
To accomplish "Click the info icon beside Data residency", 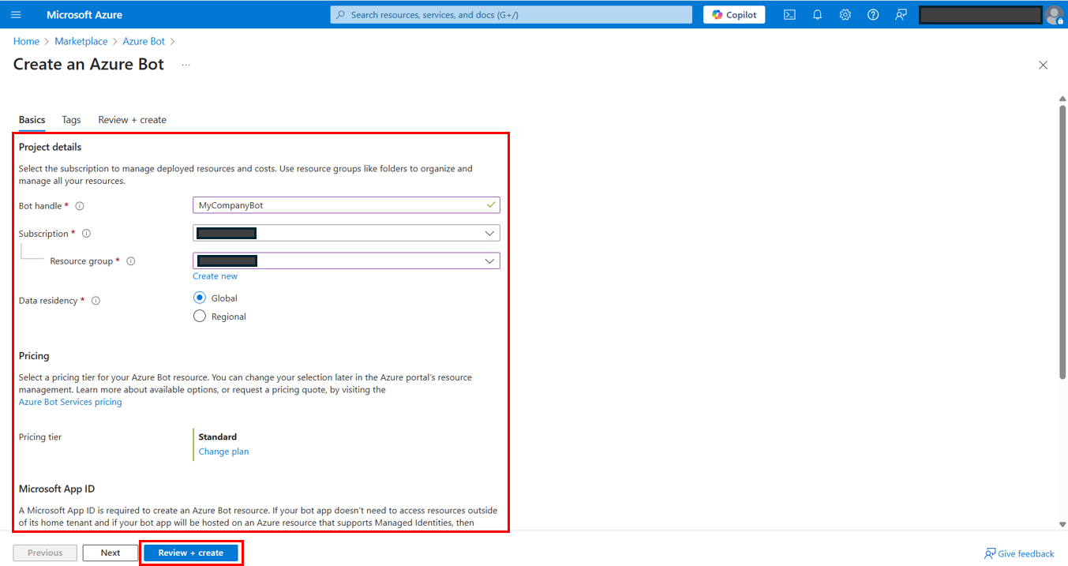I will pos(96,301).
